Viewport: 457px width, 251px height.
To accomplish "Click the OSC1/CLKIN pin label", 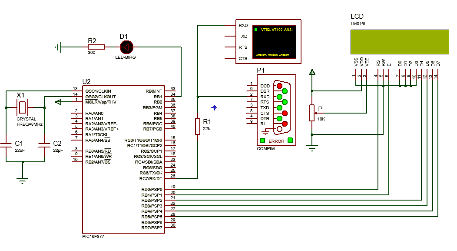I will [x=98, y=91].
